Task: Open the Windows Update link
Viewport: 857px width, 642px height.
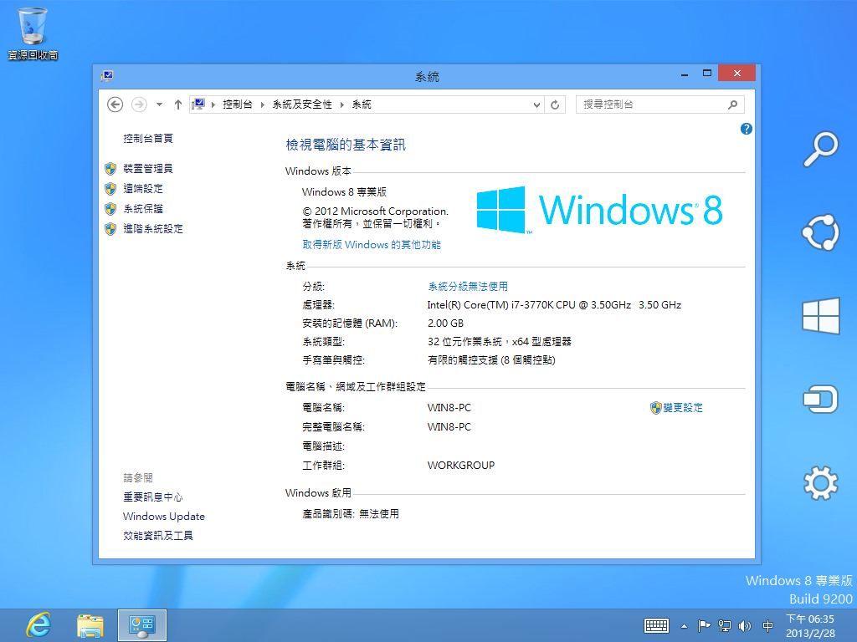Action: point(164,517)
